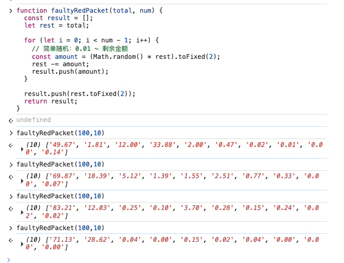This screenshot has height=263, width=344.
Task: Click the blue console prompt chevron at bottom
Action: click(x=8, y=259)
